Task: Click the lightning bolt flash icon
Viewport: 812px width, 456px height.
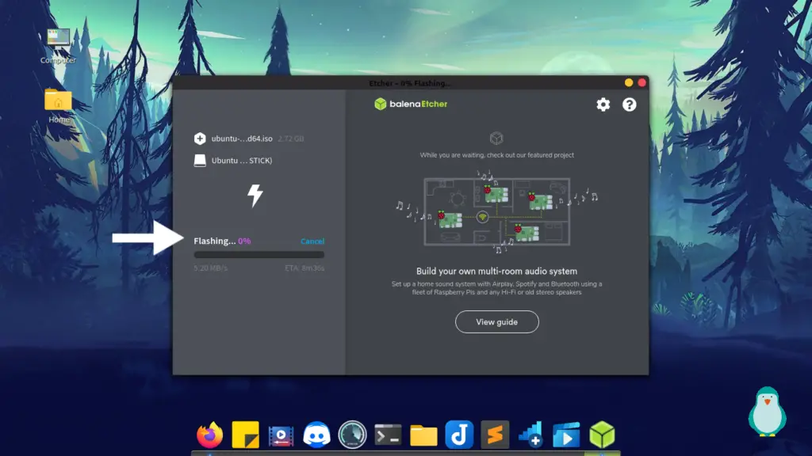Action: [x=255, y=196]
